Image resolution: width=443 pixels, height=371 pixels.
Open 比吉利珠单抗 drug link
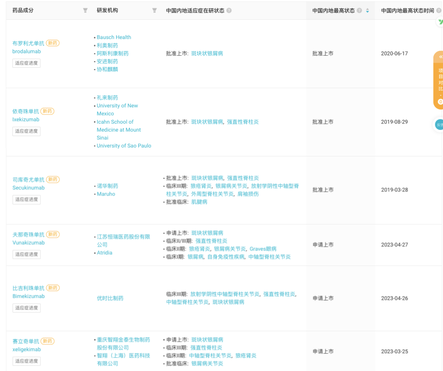pos(28,288)
